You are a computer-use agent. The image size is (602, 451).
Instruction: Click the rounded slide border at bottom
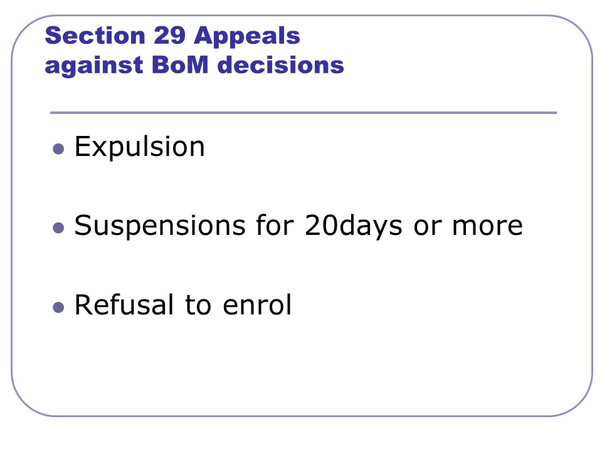click(x=302, y=416)
